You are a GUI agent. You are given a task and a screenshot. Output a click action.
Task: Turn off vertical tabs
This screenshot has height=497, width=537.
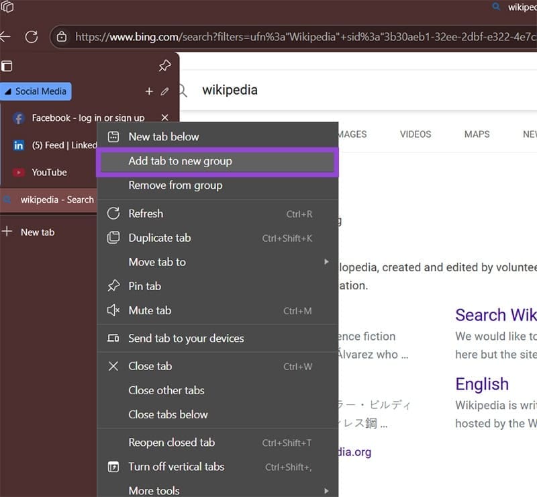click(x=176, y=467)
